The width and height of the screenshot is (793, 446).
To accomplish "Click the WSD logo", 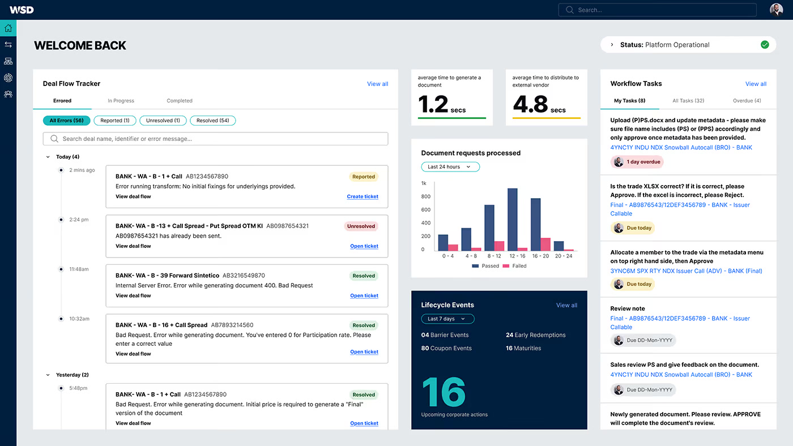I will pyautogui.click(x=22, y=10).
